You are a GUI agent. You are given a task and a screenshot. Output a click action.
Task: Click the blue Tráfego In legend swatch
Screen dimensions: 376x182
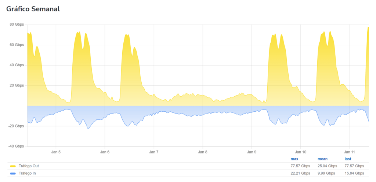pyautogui.click(x=13, y=173)
